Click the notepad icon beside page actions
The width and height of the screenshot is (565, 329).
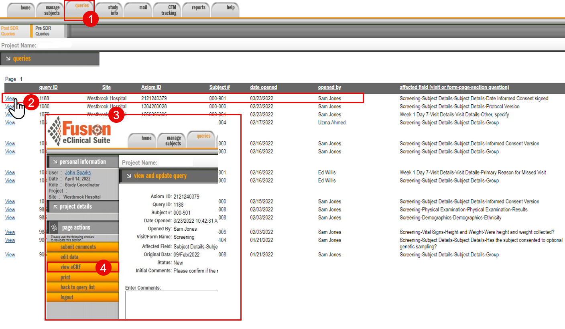pos(54,227)
